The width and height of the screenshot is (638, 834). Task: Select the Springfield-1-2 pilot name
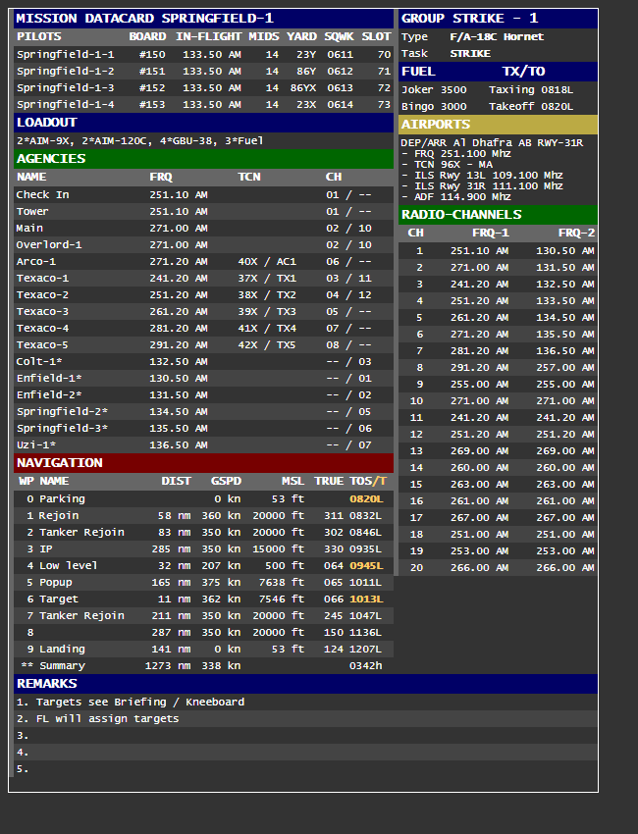(x=65, y=71)
